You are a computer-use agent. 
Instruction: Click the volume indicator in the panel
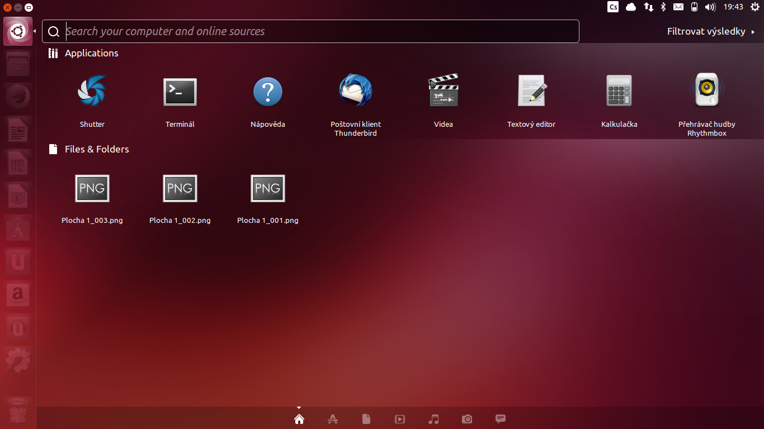[x=710, y=7]
